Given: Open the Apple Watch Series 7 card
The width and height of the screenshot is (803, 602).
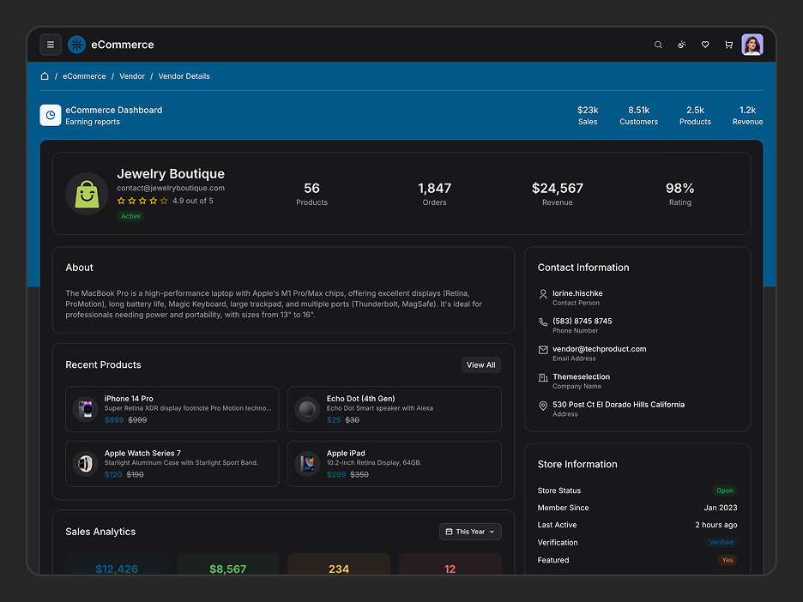Looking at the screenshot, I should (172, 464).
